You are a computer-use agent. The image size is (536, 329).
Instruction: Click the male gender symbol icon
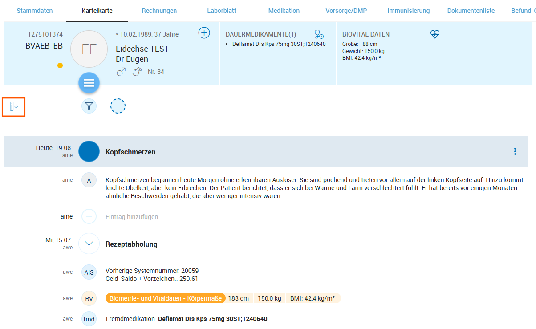[121, 72]
